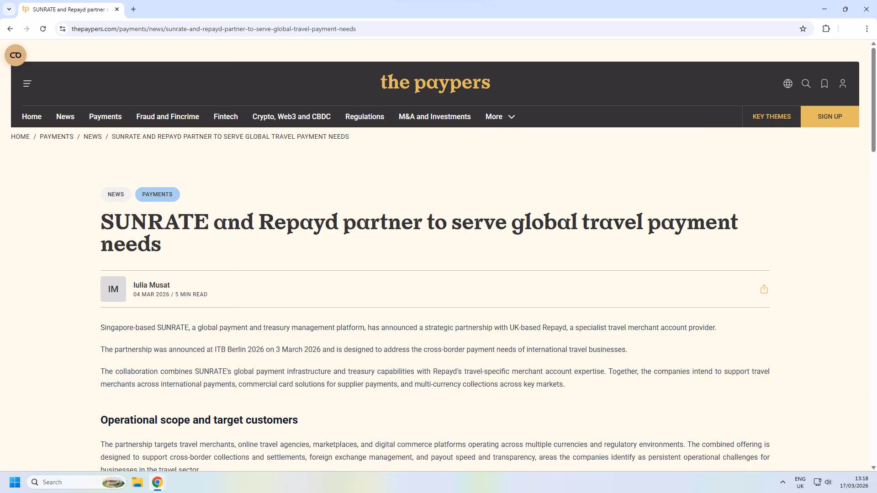The height and width of the screenshot is (493, 877).
Task: Click the browser forward arrow
Action: pos(26,29)
